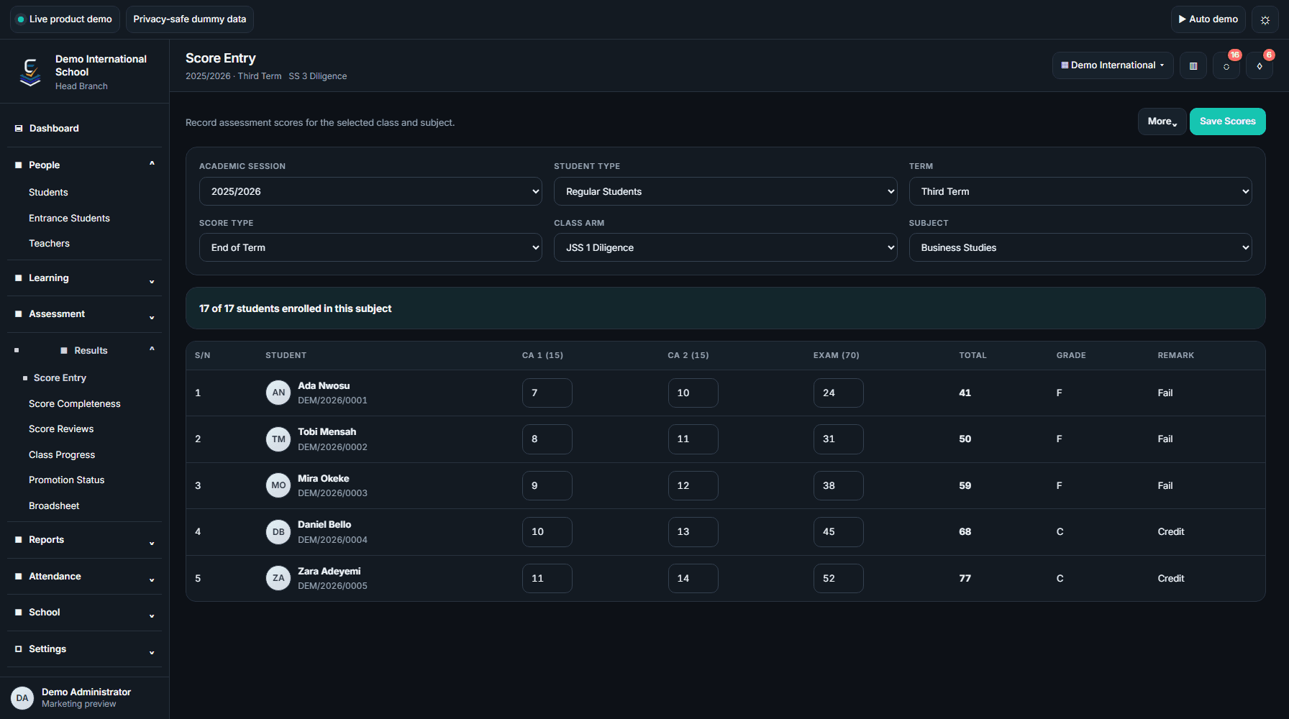Collapse the People sidebar section

[84, 165]
